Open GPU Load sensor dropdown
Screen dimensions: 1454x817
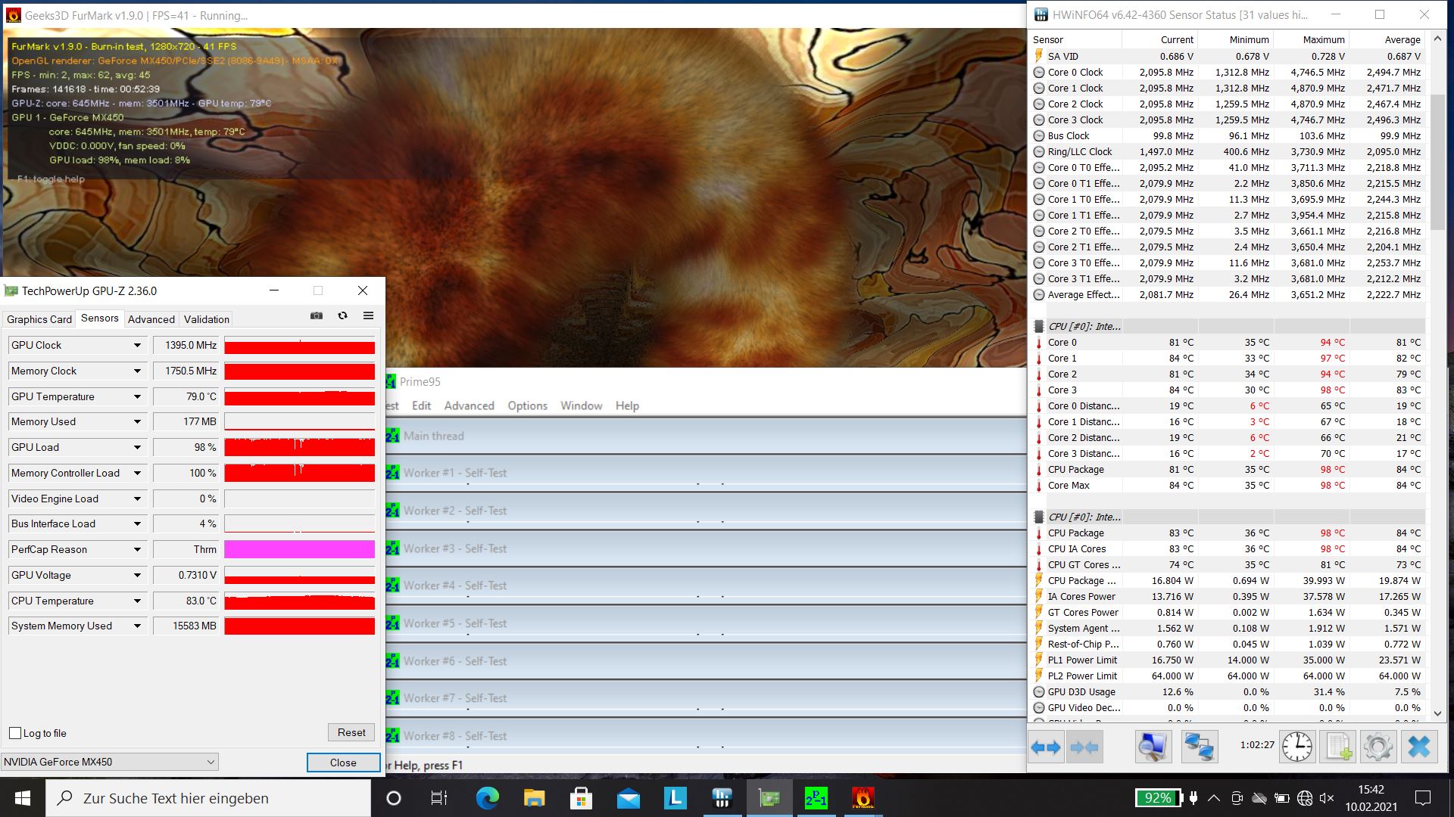pos(137,448)
